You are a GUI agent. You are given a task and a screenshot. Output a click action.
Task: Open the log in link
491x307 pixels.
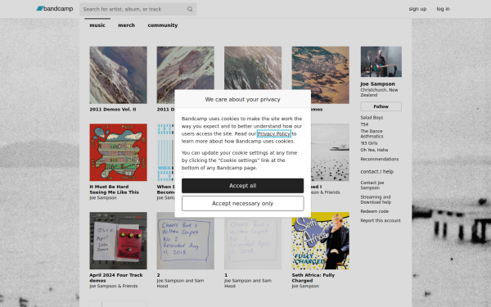(x=443, y=9)
